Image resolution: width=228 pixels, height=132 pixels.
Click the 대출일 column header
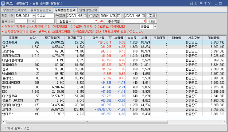[x=176, y=38]
